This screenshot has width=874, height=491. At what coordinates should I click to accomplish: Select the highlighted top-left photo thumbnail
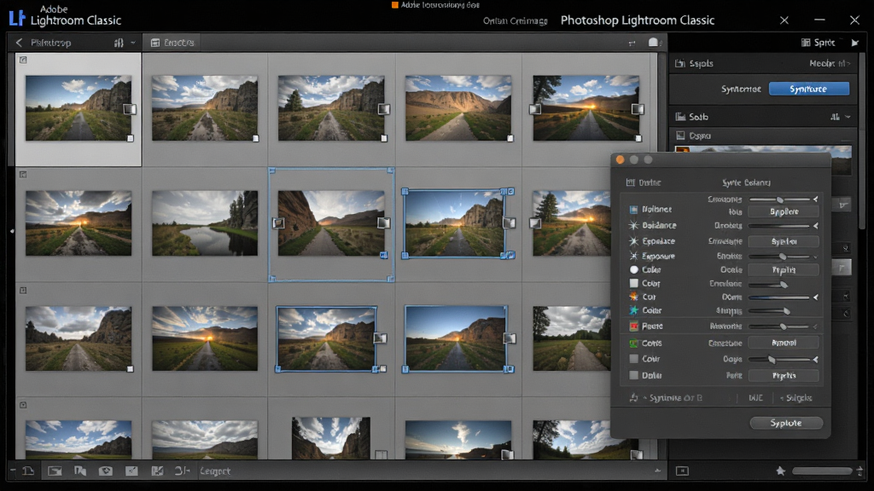click(x=79, y=108)
